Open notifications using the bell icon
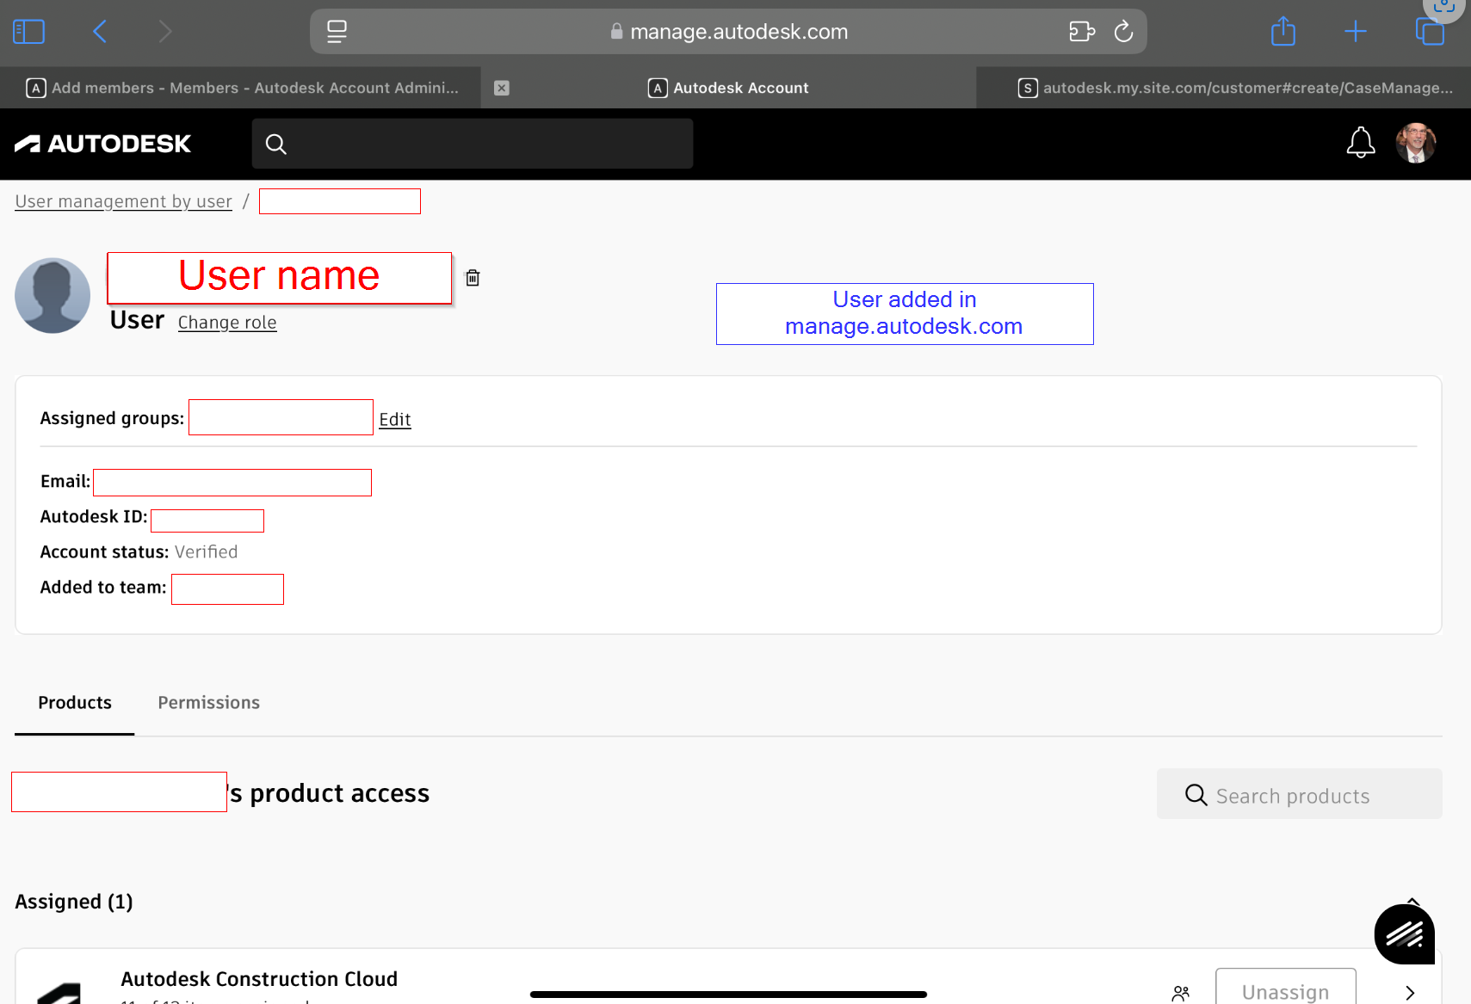1471x1004 pixels. 1361,143
